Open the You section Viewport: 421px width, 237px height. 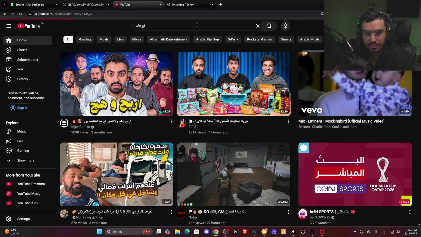click(28, 69)
